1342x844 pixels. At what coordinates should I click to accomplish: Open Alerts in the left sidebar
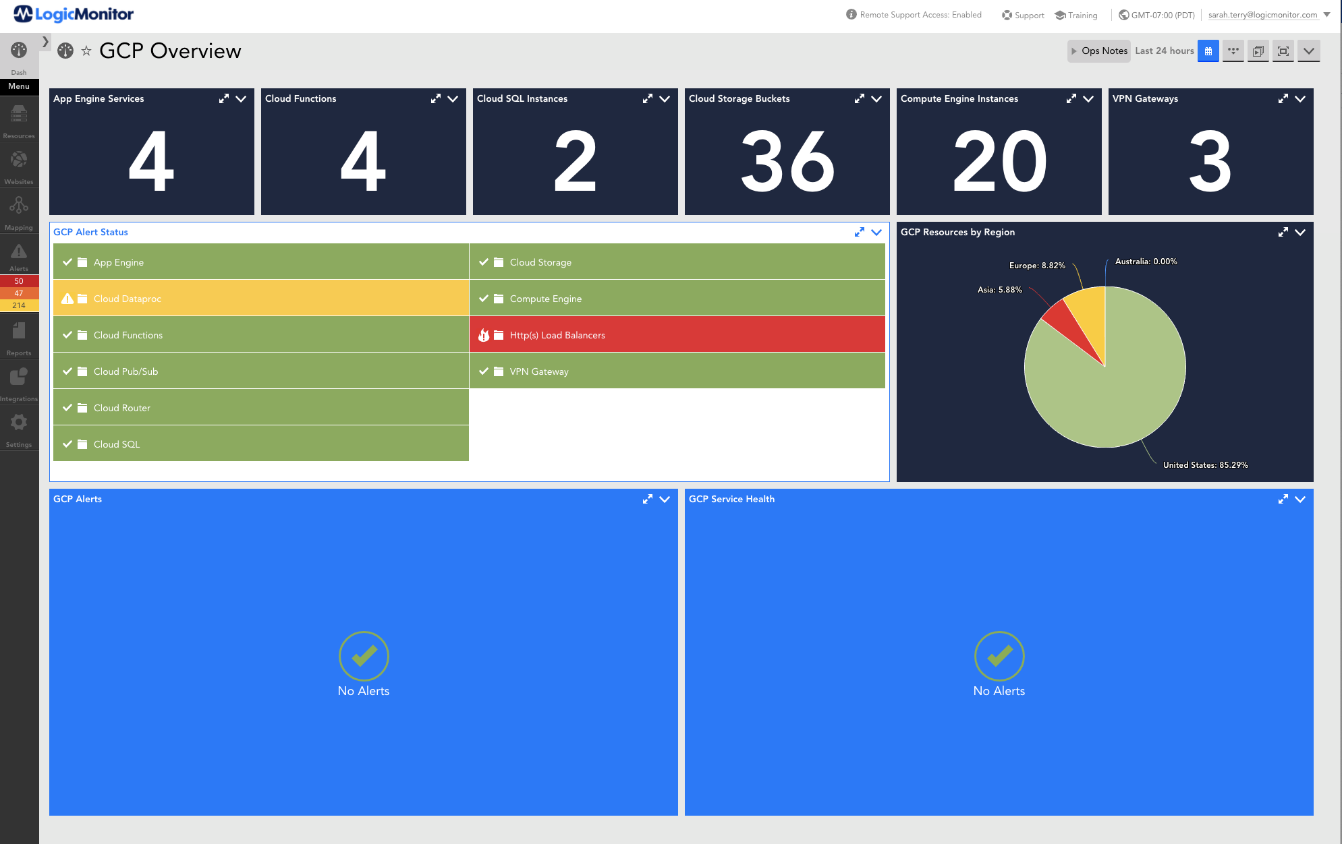coord(19,256)
